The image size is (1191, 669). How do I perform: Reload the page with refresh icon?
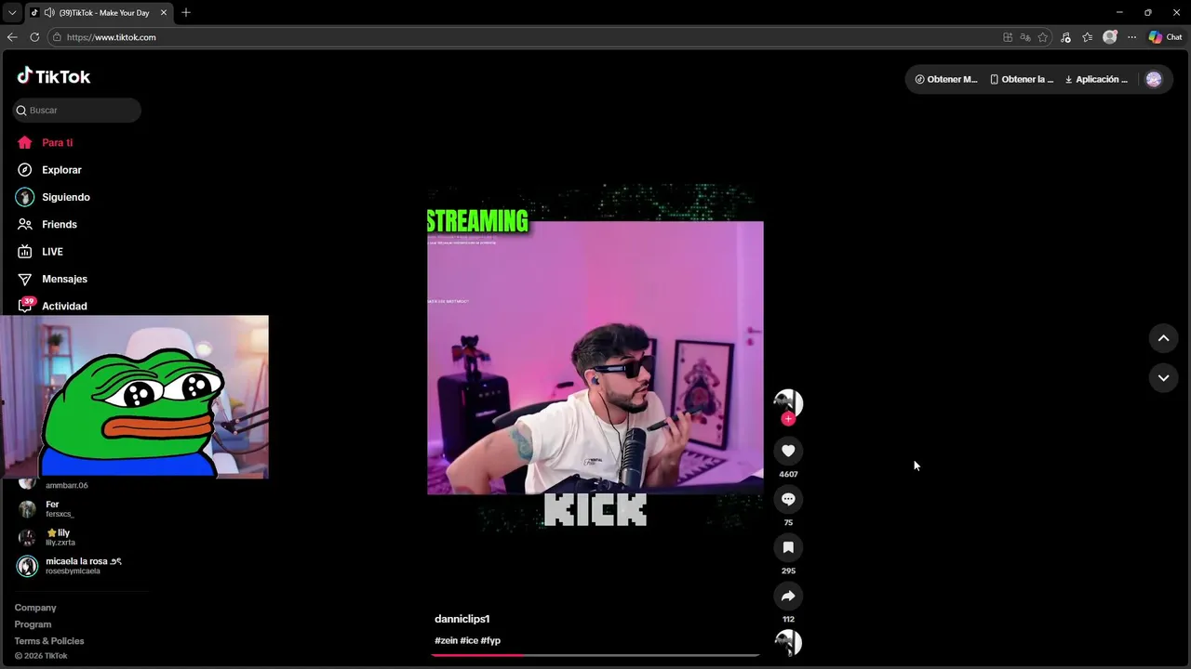(x=34, y=37)
